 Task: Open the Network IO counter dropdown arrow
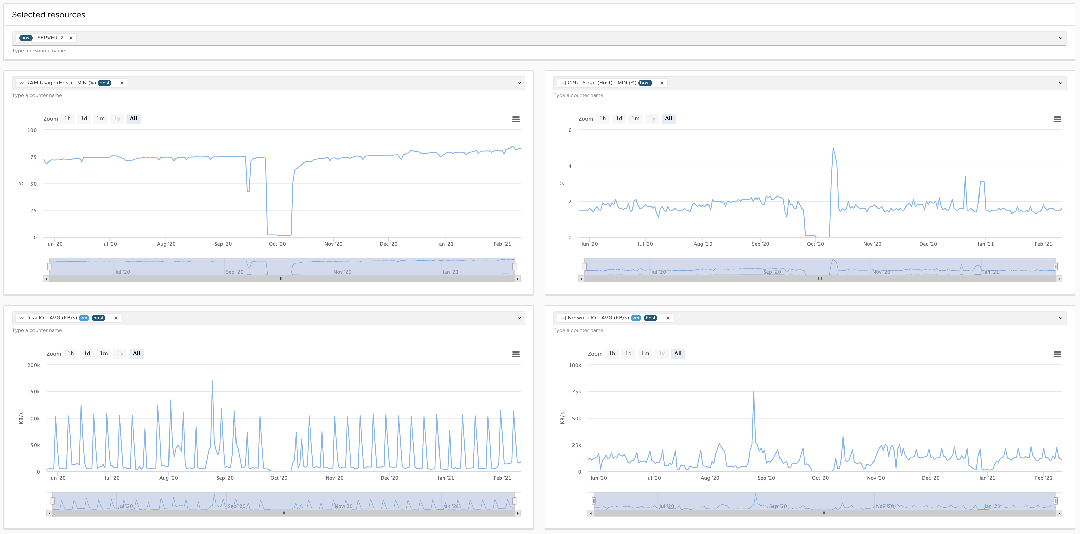[1060, 318]
